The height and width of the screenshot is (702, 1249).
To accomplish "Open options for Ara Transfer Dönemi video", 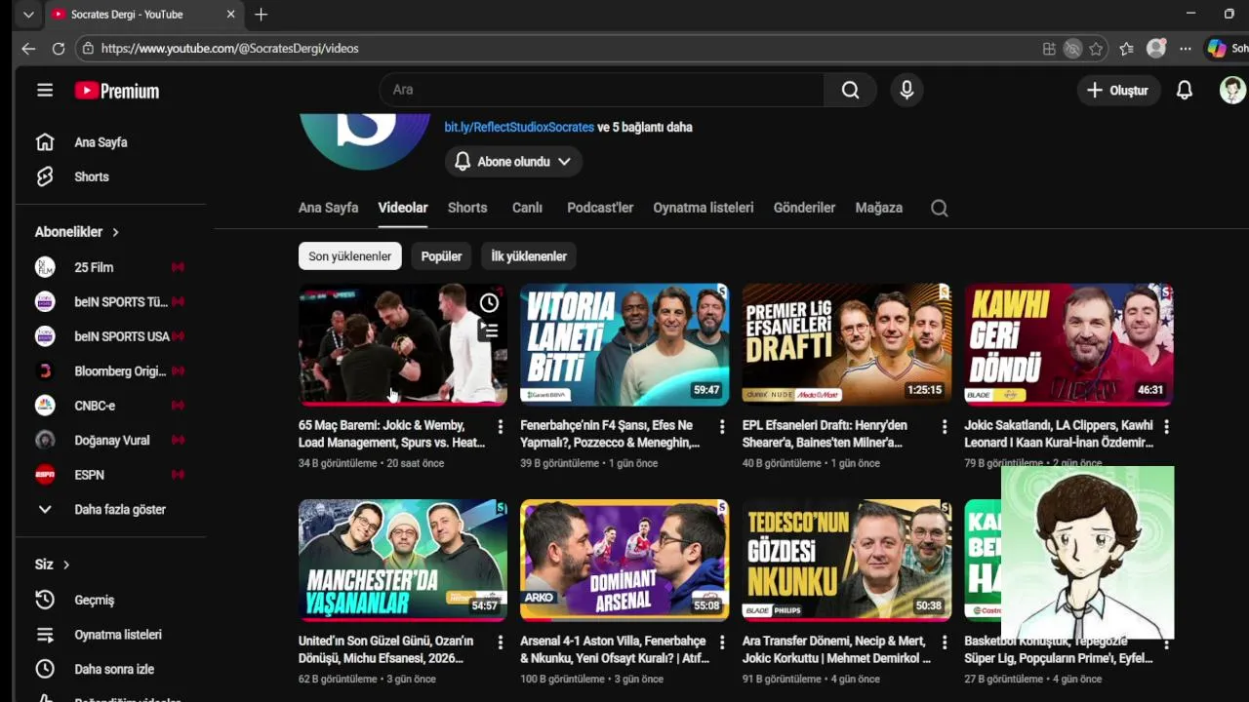I will point(944,643).
